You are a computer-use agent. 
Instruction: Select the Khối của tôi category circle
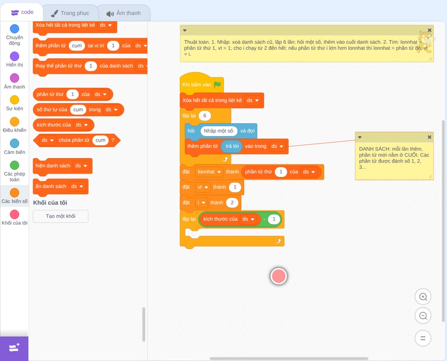tap(15, 215)
